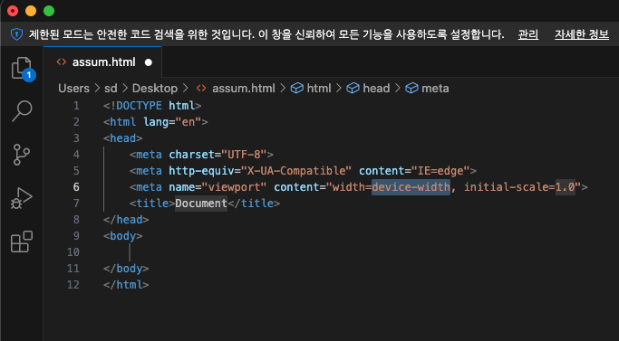Click the highlighted device-width text
Image resolution: width=619 pixels, height=341 pixels.
(x=411, y=187)
